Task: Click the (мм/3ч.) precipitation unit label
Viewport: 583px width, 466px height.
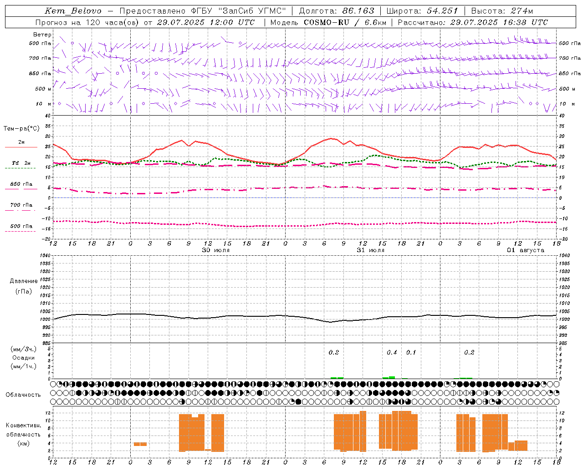Action: [x=24, y=349]
